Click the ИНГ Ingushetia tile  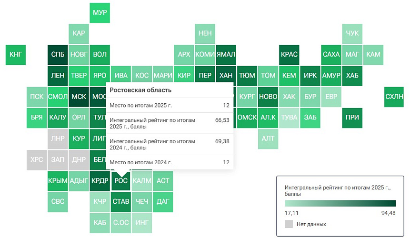(142, 223)
